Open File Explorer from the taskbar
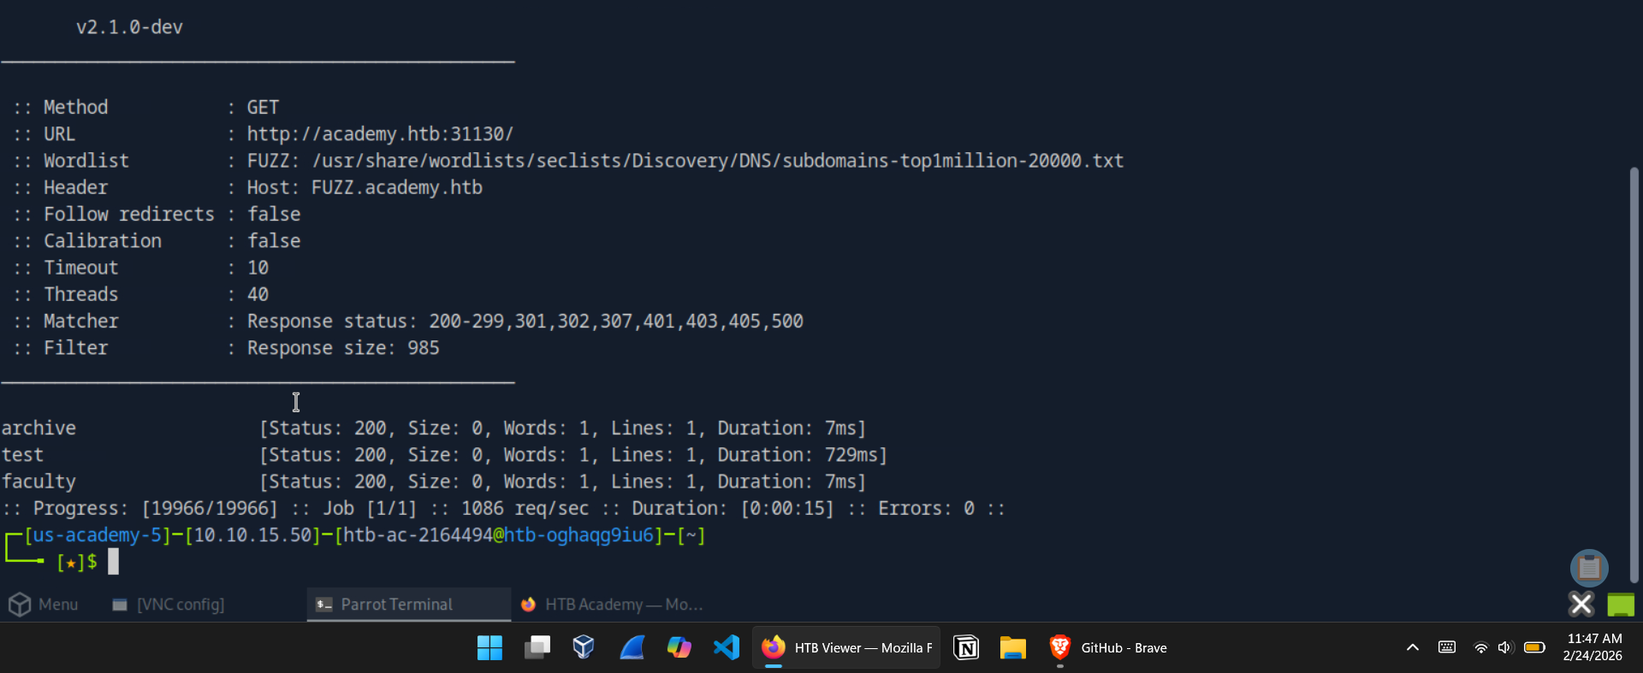The image size is (1643, 673). [x=1013, y=648]
